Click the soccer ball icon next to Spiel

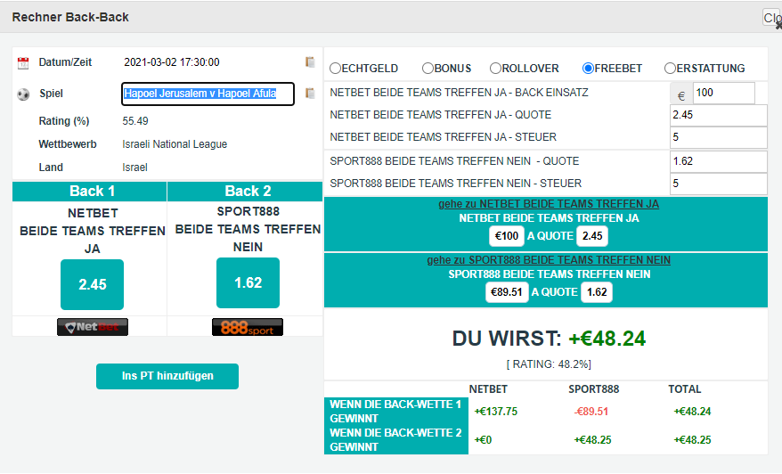[23, 94]
